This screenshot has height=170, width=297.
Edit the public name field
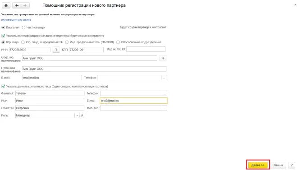94,69
